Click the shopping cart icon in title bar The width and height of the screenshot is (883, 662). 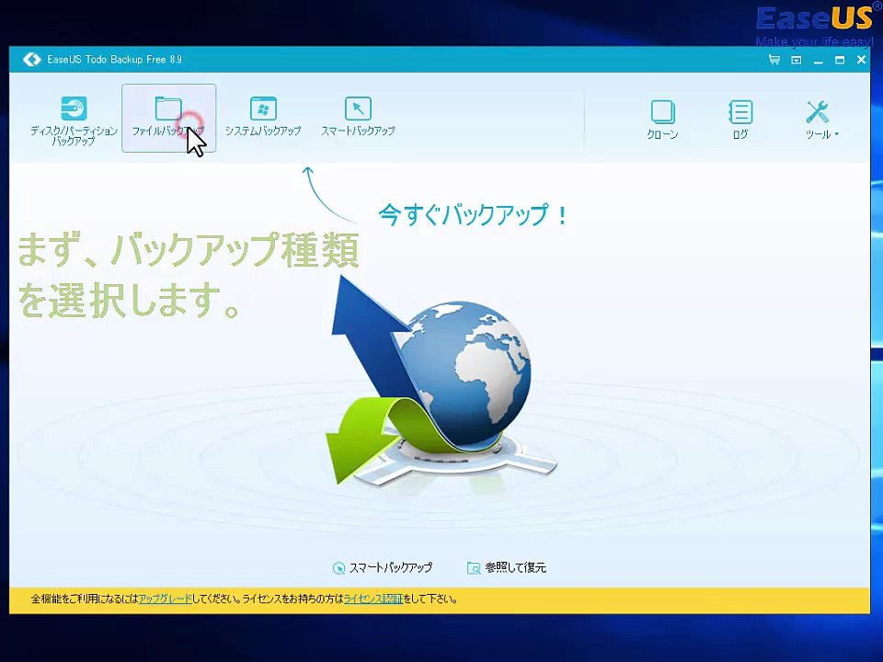pos(774,60)
